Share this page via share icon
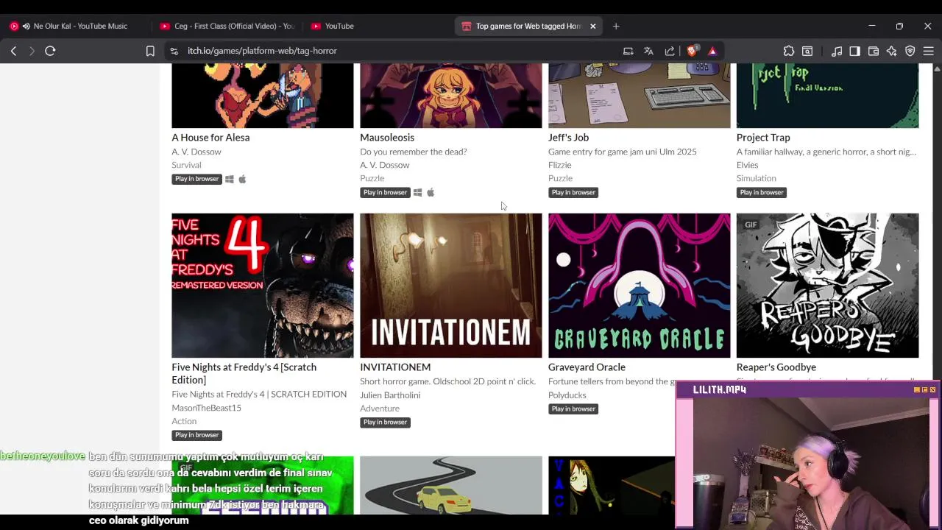Image resolution: width=942 pixels, height=530 pixels. (670, 51)
